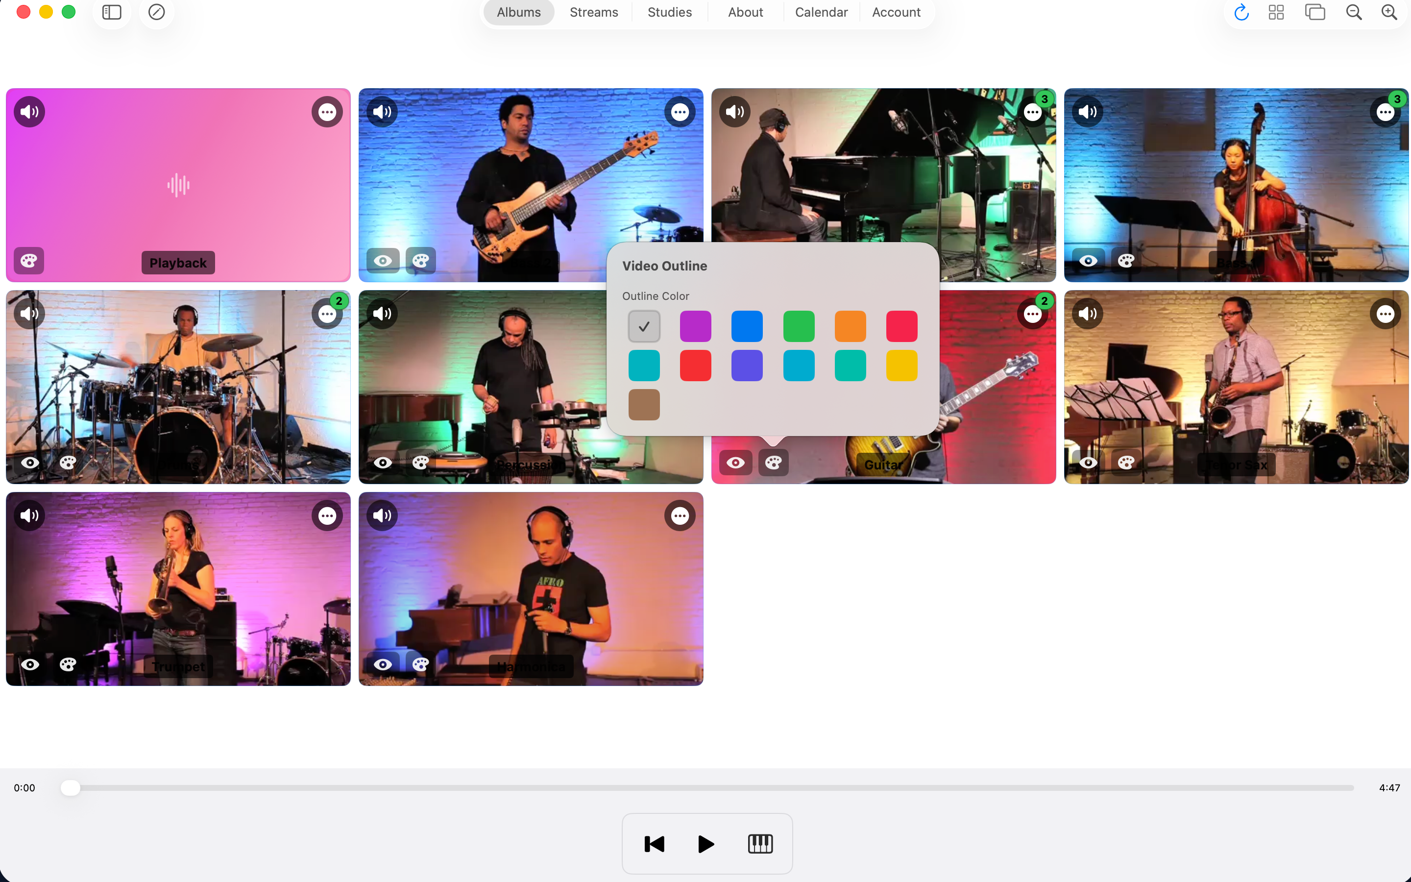Choose the green outline color
1411x882 pixels.
click(x=798, y=326)
